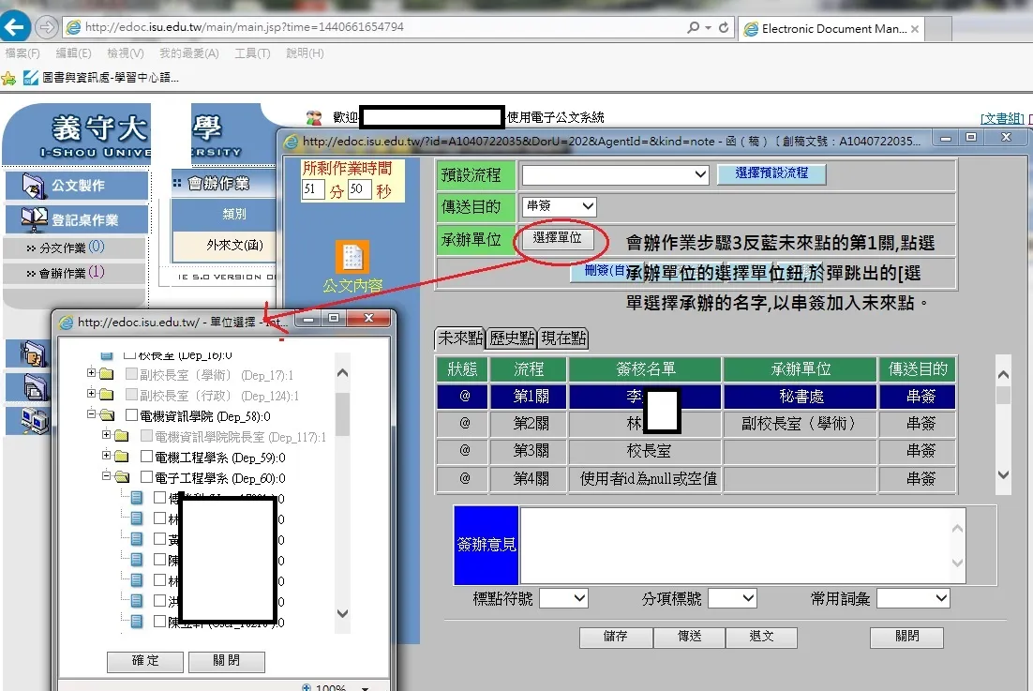Open the 標點符號 dropdown

pos(563,598)
